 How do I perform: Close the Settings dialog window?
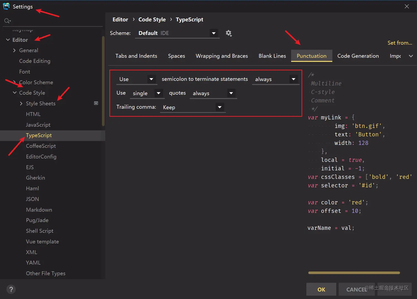[x=407, y=6]
